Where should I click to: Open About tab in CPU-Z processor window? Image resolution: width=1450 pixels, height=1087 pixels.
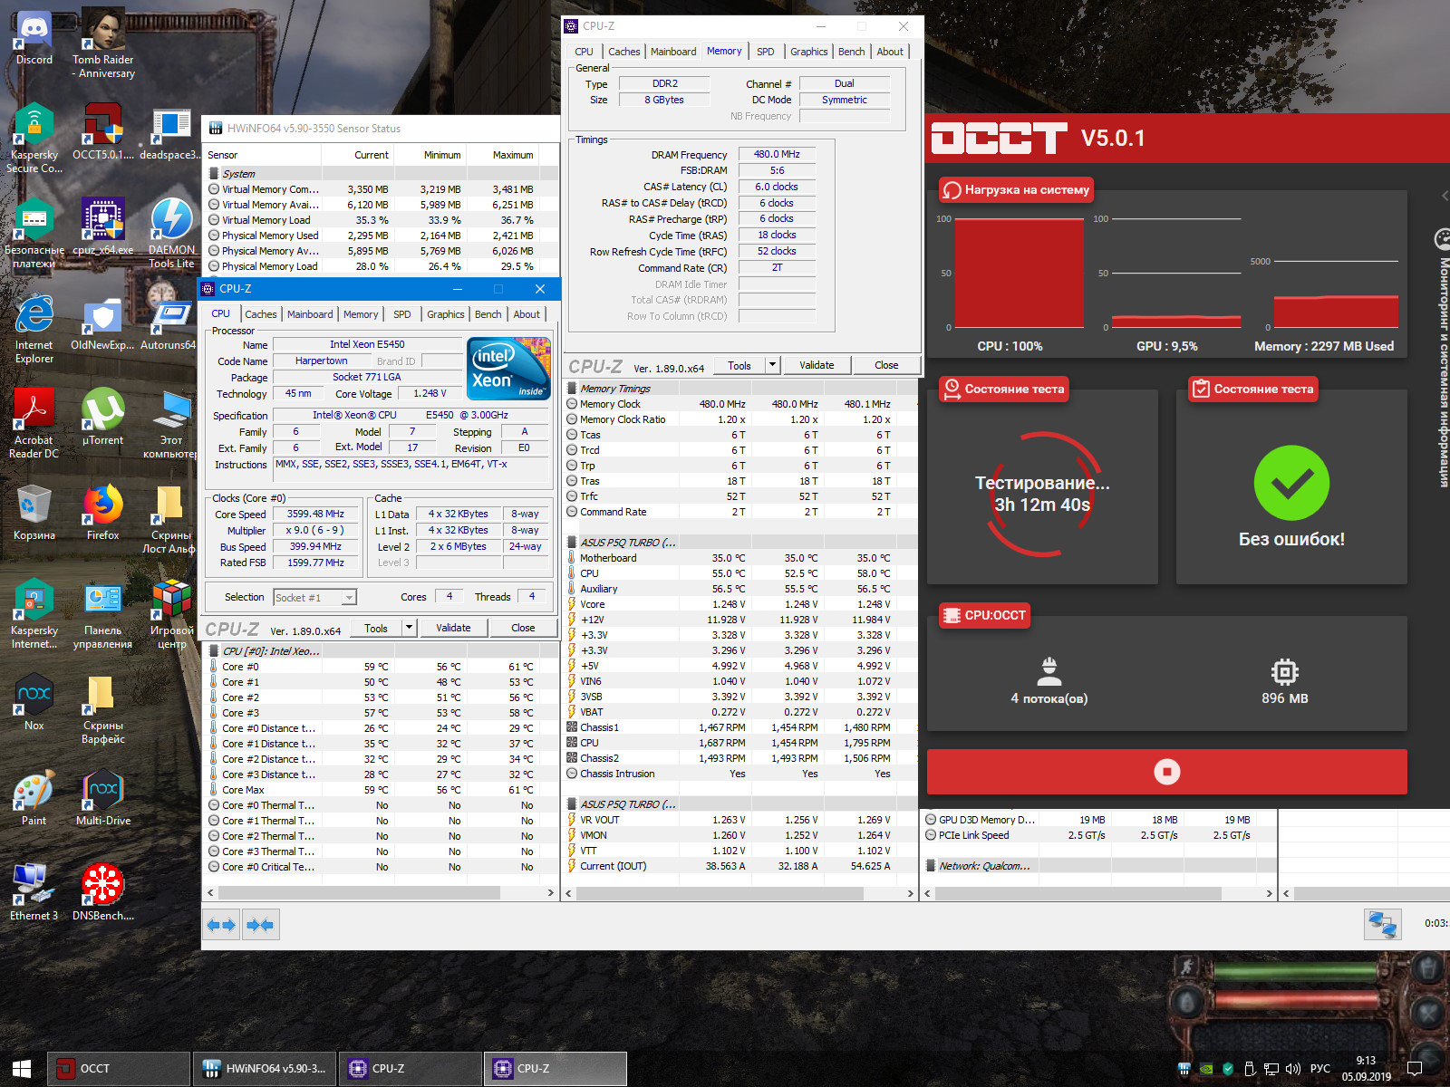pyautogui.click(x=527, y=314)
